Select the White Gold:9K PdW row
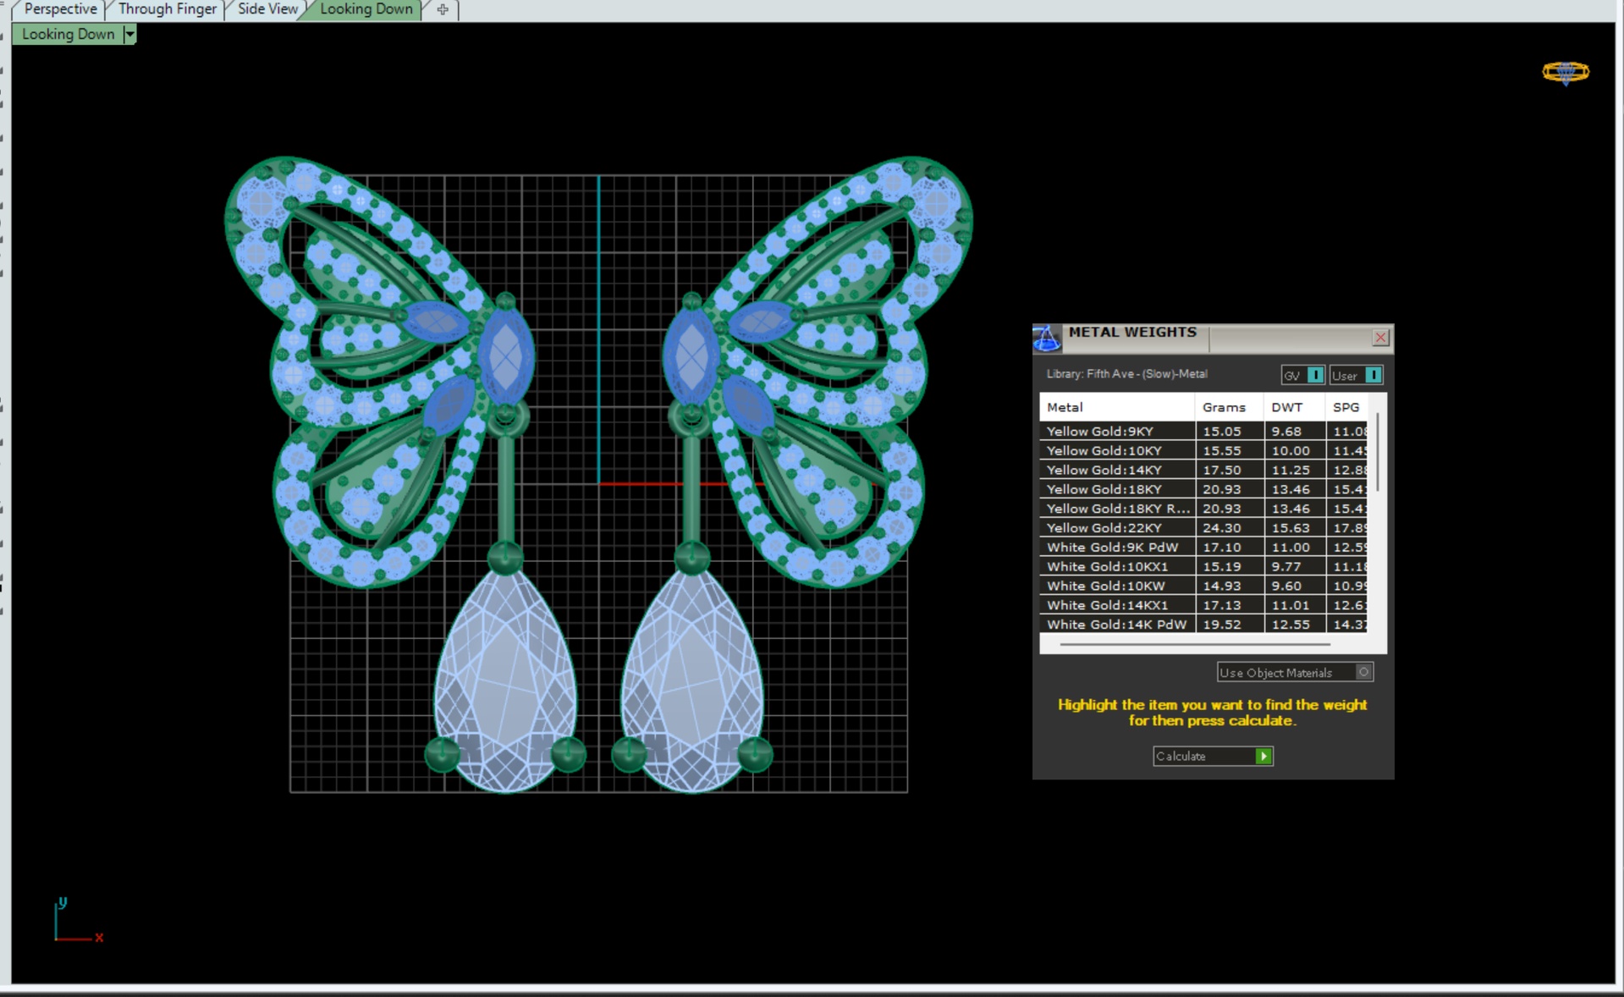 click(1203, 547)
